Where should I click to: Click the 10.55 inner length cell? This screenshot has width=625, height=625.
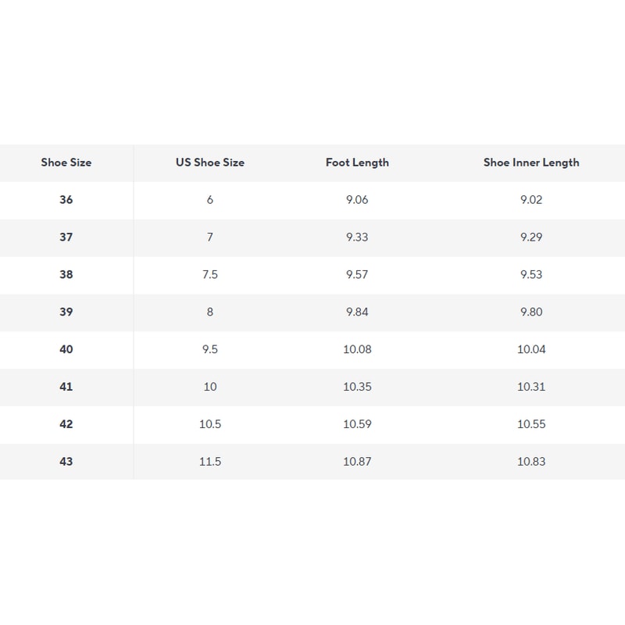tap(531, 424)
